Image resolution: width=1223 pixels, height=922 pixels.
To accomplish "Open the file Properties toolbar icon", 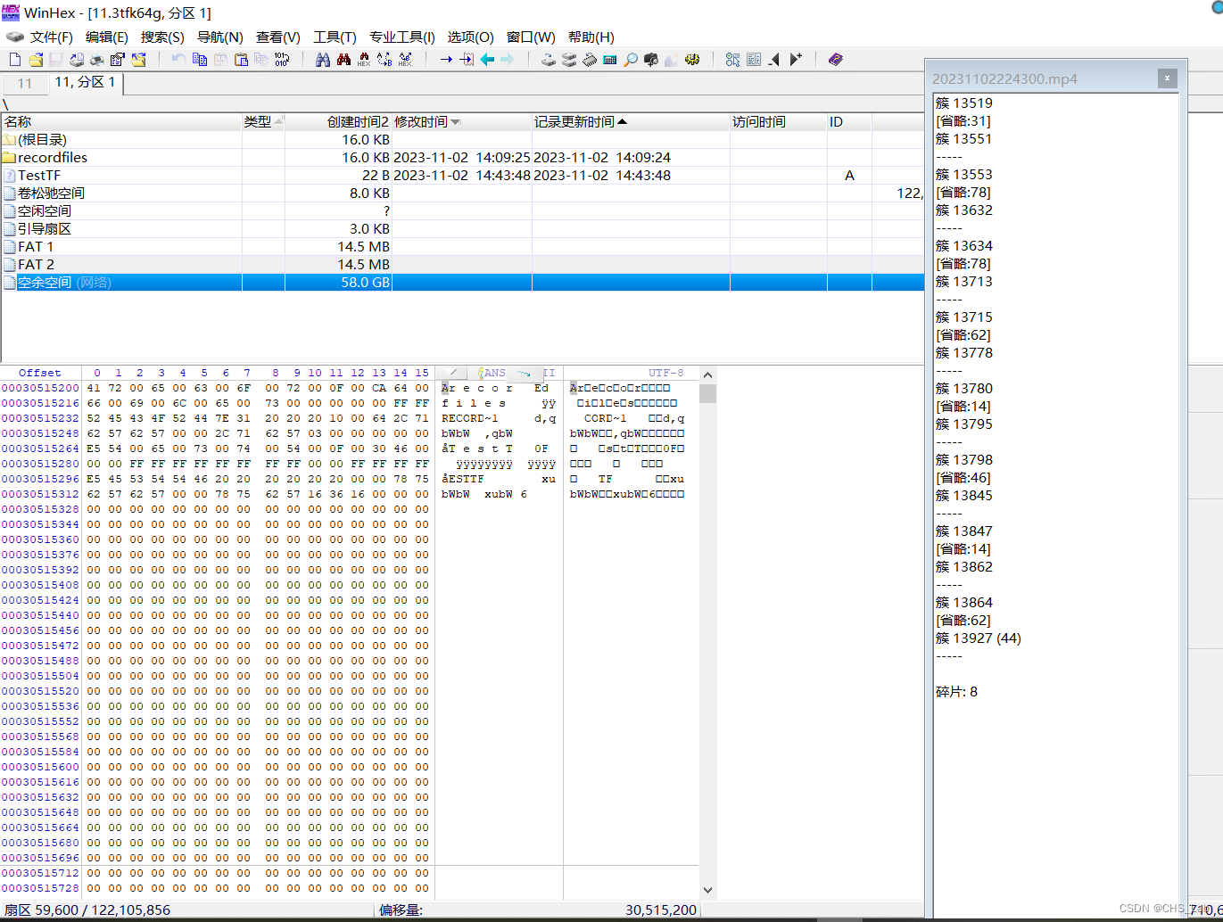I will [117, 60].
